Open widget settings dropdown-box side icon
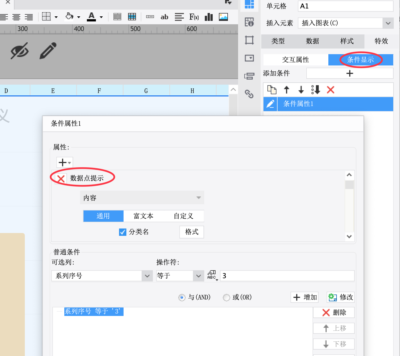The height and width of the screenshot is (356, 400). [249, 58]
